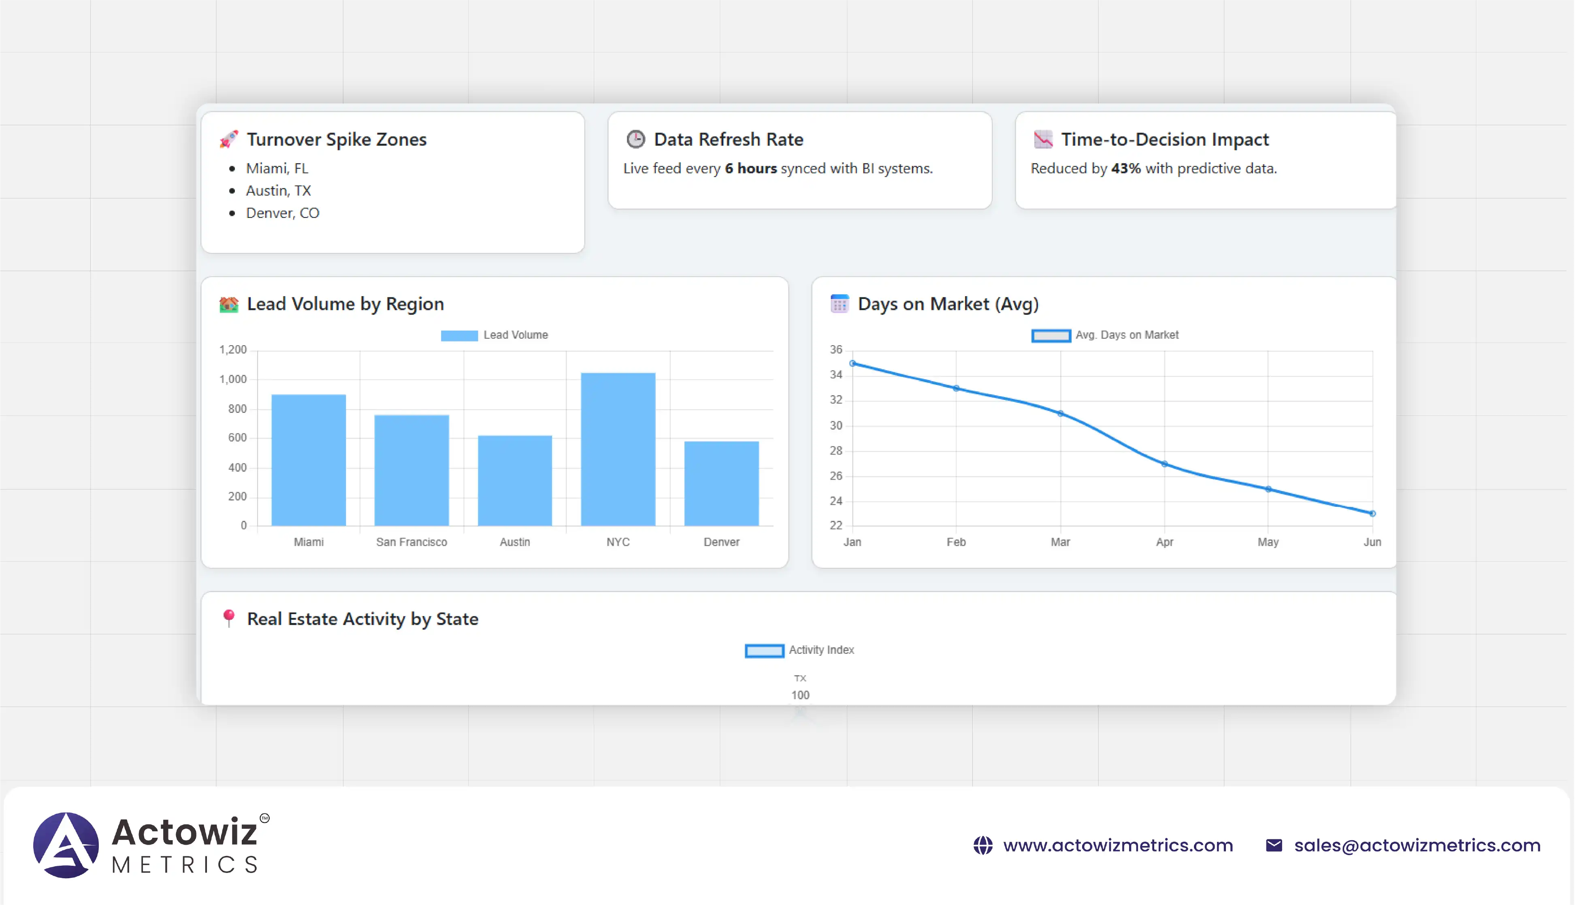Click the sales@actowizmetrics.com email link
This screenshot has width=1575, height=905.
click(1417, 845)
